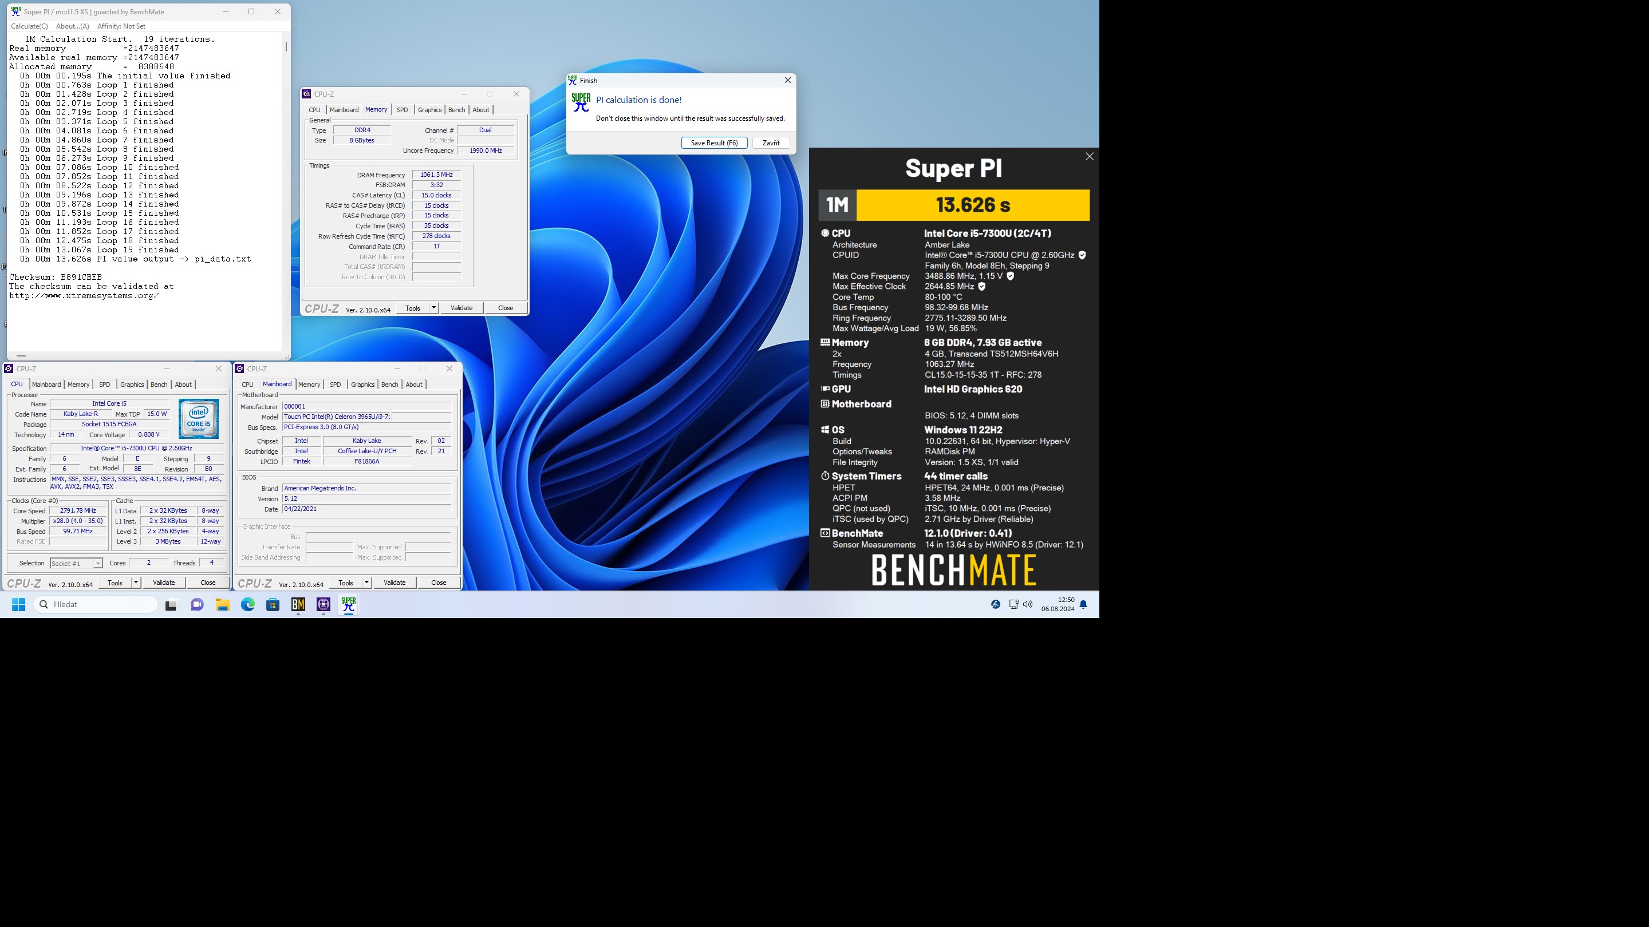Click CAS# Latency value 15.0 clocks

pyautogui.click(x=436, y=195)
